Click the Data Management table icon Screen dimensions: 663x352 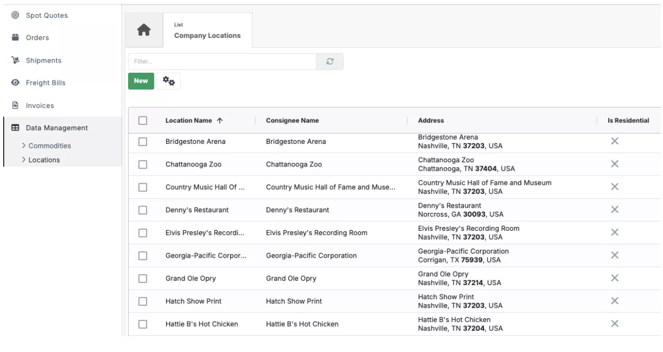tap(15, 128)
